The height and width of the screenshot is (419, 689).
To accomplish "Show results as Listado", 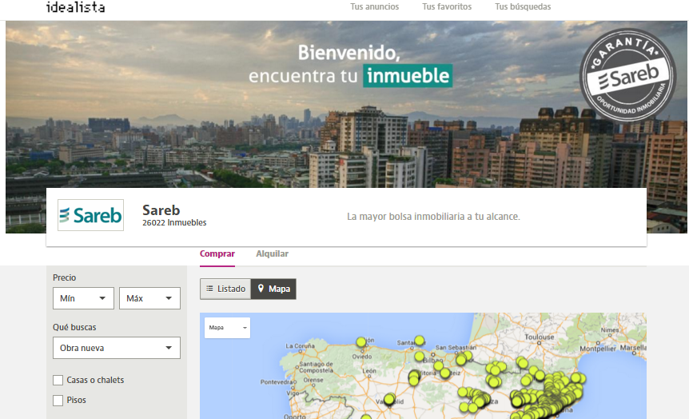I will pyautogui.click(x=225, y=289).
